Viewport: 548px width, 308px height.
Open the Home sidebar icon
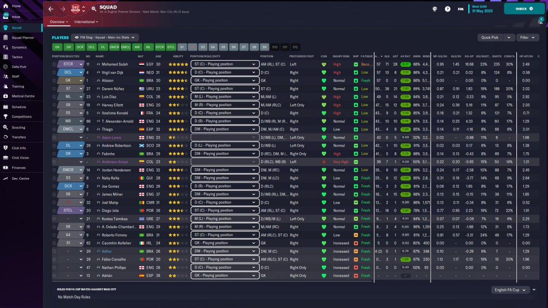click(x=6, y=6)
